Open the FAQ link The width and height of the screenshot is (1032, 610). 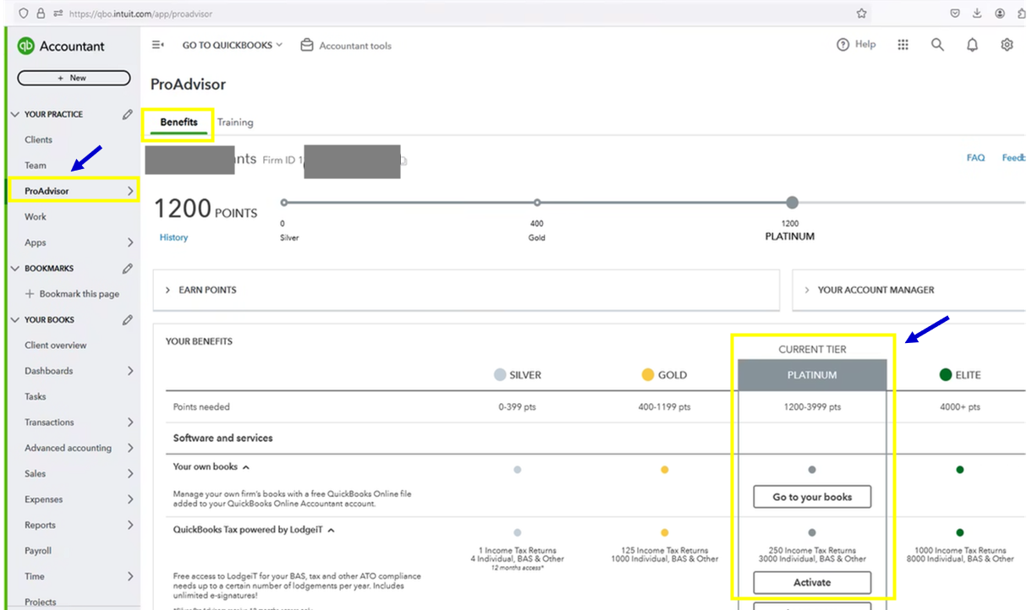point(975,158)
